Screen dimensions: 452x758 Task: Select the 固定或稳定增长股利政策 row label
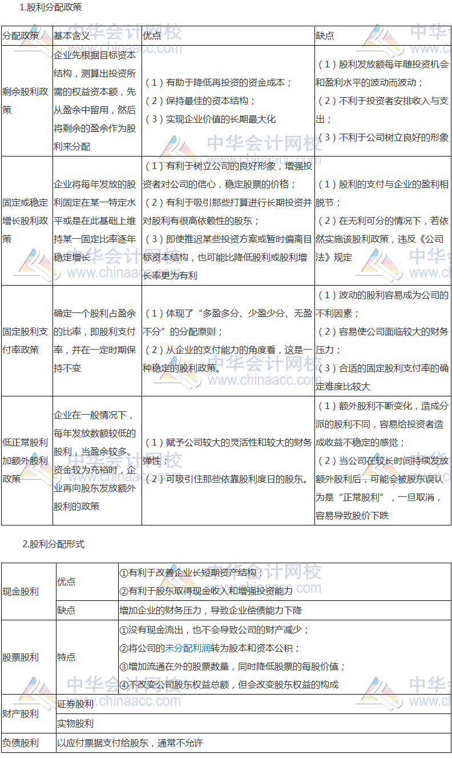pyautogui.click(x=26, y=220)
